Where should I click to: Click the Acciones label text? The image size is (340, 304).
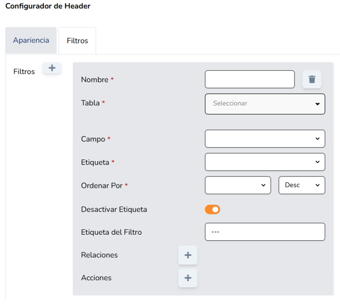point(96,277)
